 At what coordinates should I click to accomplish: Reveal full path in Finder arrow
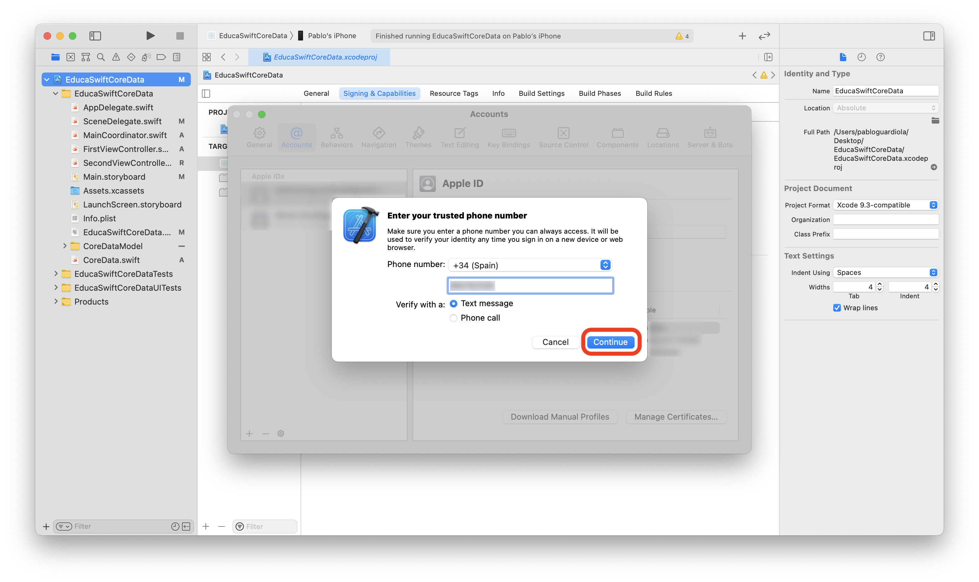[x=934, y=167]
